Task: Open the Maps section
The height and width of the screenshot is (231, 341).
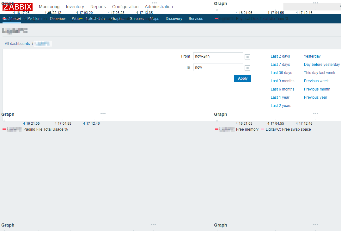Action: [155, 19]
